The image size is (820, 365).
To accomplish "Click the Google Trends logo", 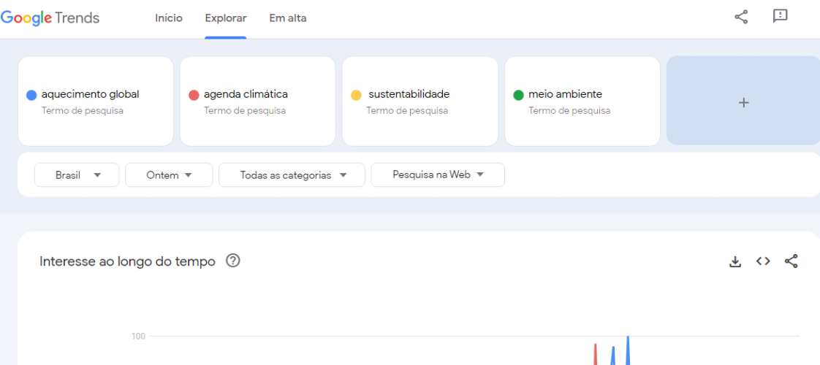I will (x=50, y=18).
